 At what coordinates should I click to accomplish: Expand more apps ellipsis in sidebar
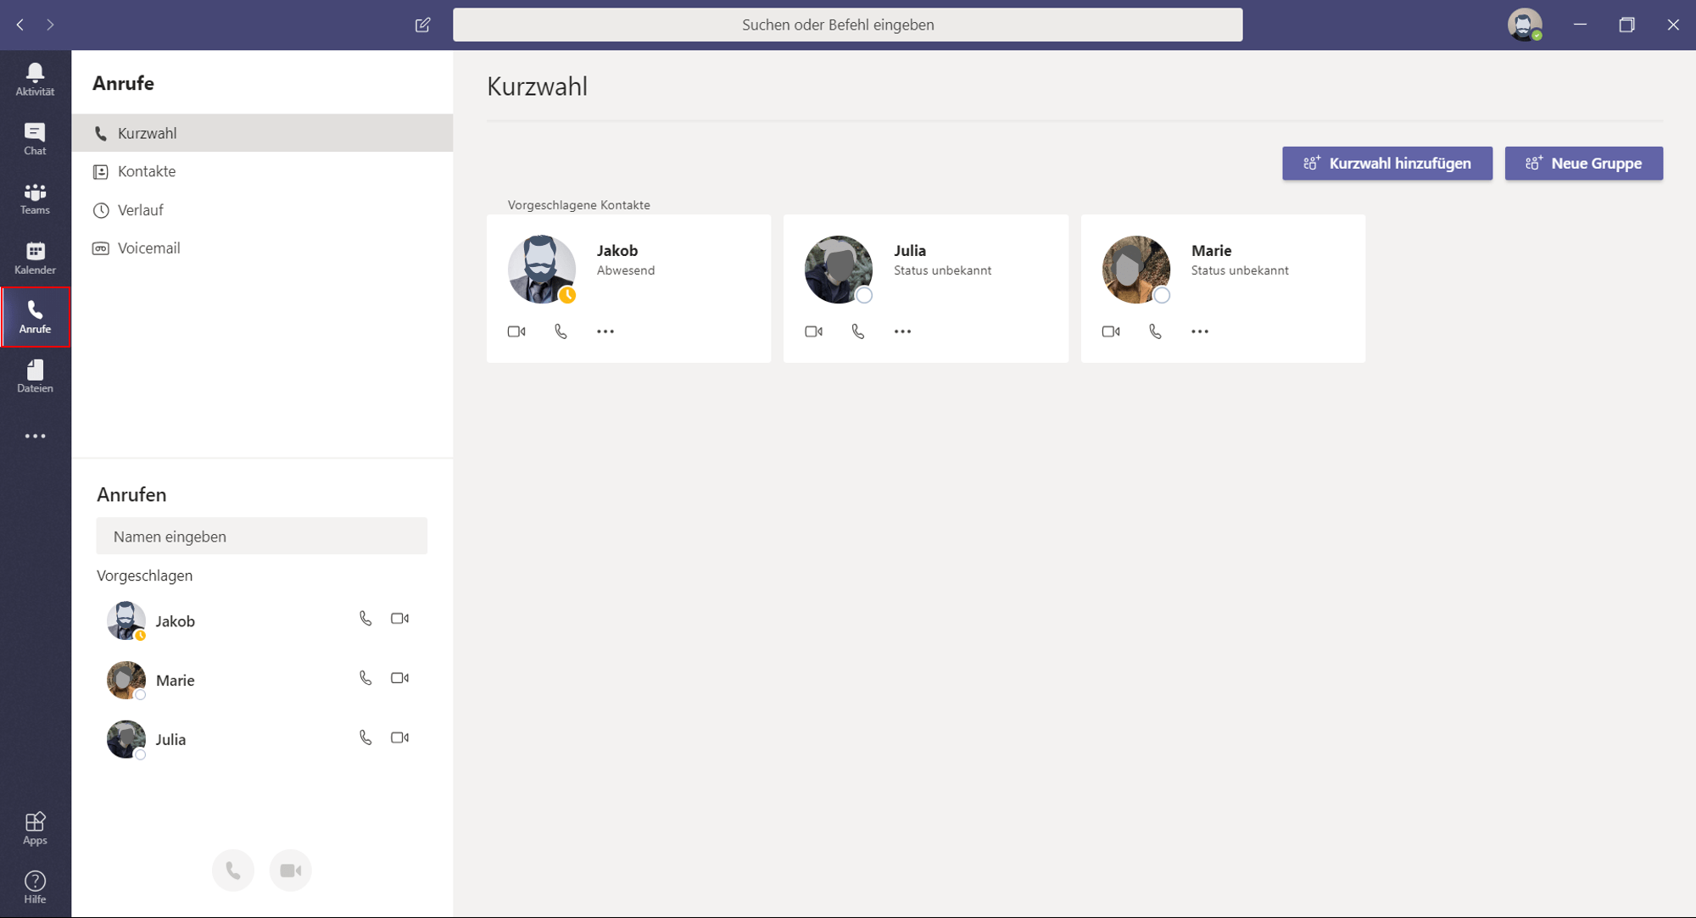pyautogui.click(x=35, y=437)
